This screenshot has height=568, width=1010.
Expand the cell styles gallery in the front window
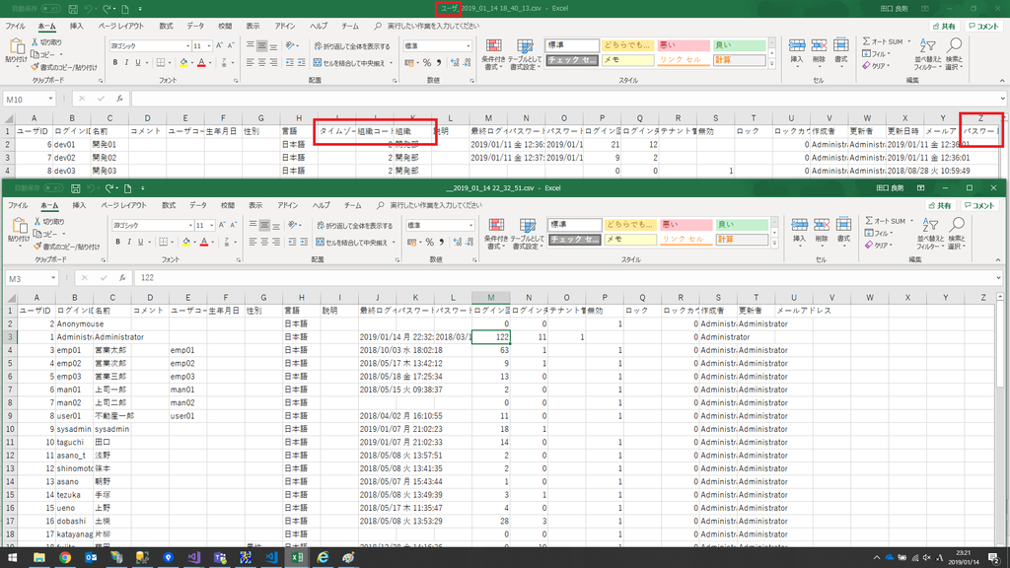tap(774, 244)
